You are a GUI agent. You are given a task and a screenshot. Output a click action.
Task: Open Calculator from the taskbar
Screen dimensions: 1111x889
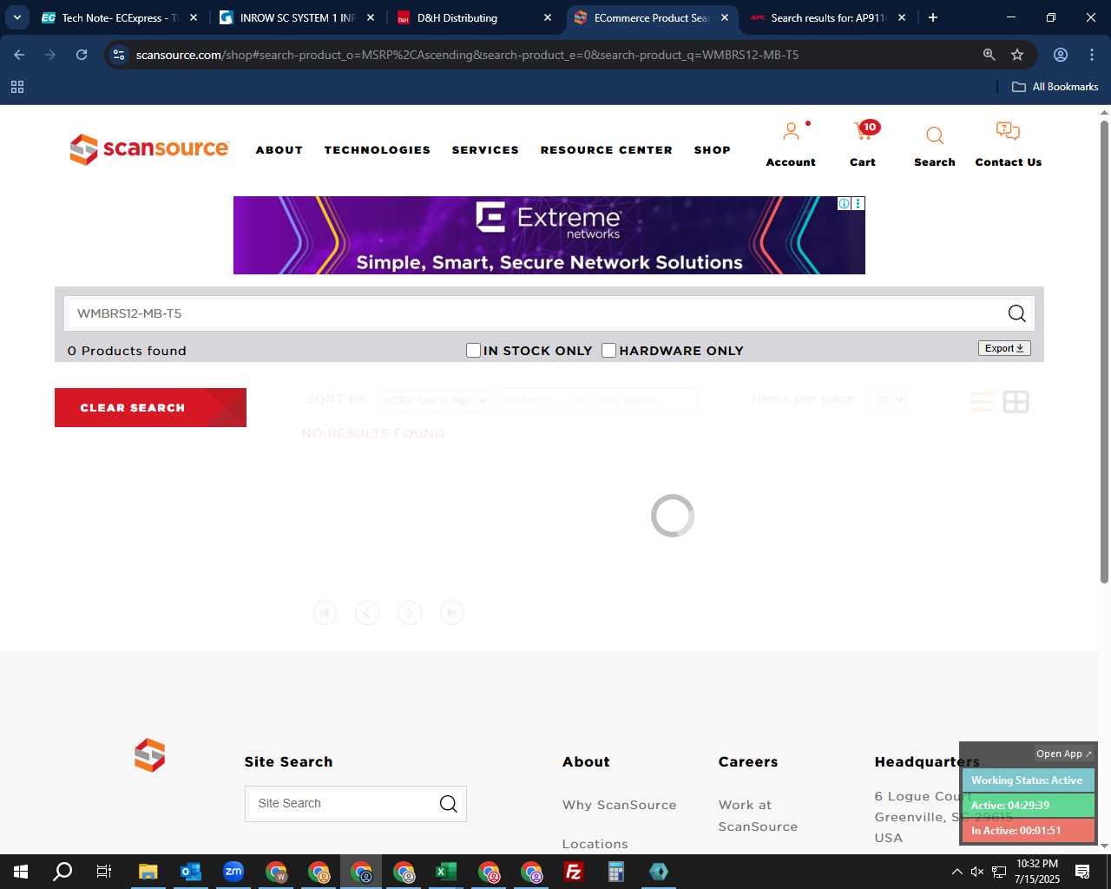[616, 872]
